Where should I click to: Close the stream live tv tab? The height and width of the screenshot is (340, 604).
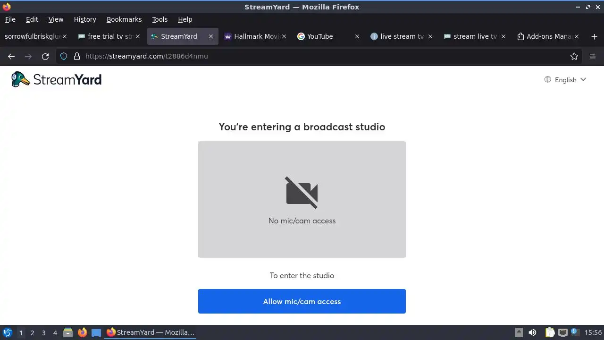(503, 36)
